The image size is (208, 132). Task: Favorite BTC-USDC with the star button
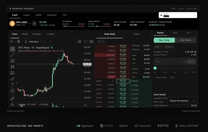(x=34, y=24)
